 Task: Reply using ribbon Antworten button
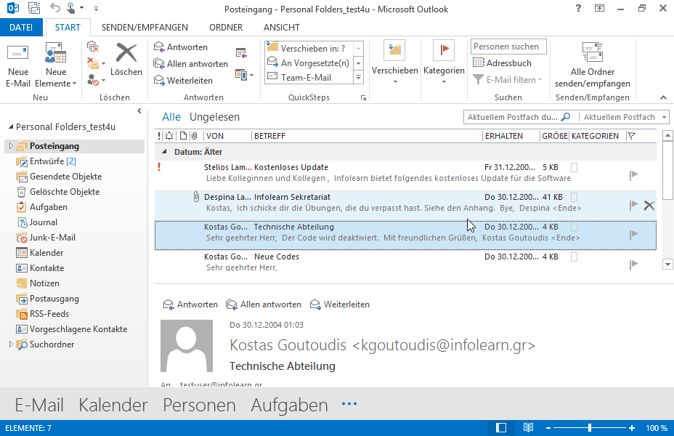tap(181, 47)
